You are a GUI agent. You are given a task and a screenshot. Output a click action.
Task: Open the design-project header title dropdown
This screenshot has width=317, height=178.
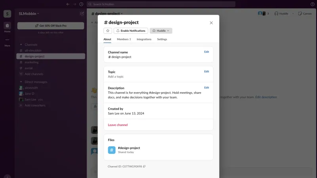click(107, 13)
